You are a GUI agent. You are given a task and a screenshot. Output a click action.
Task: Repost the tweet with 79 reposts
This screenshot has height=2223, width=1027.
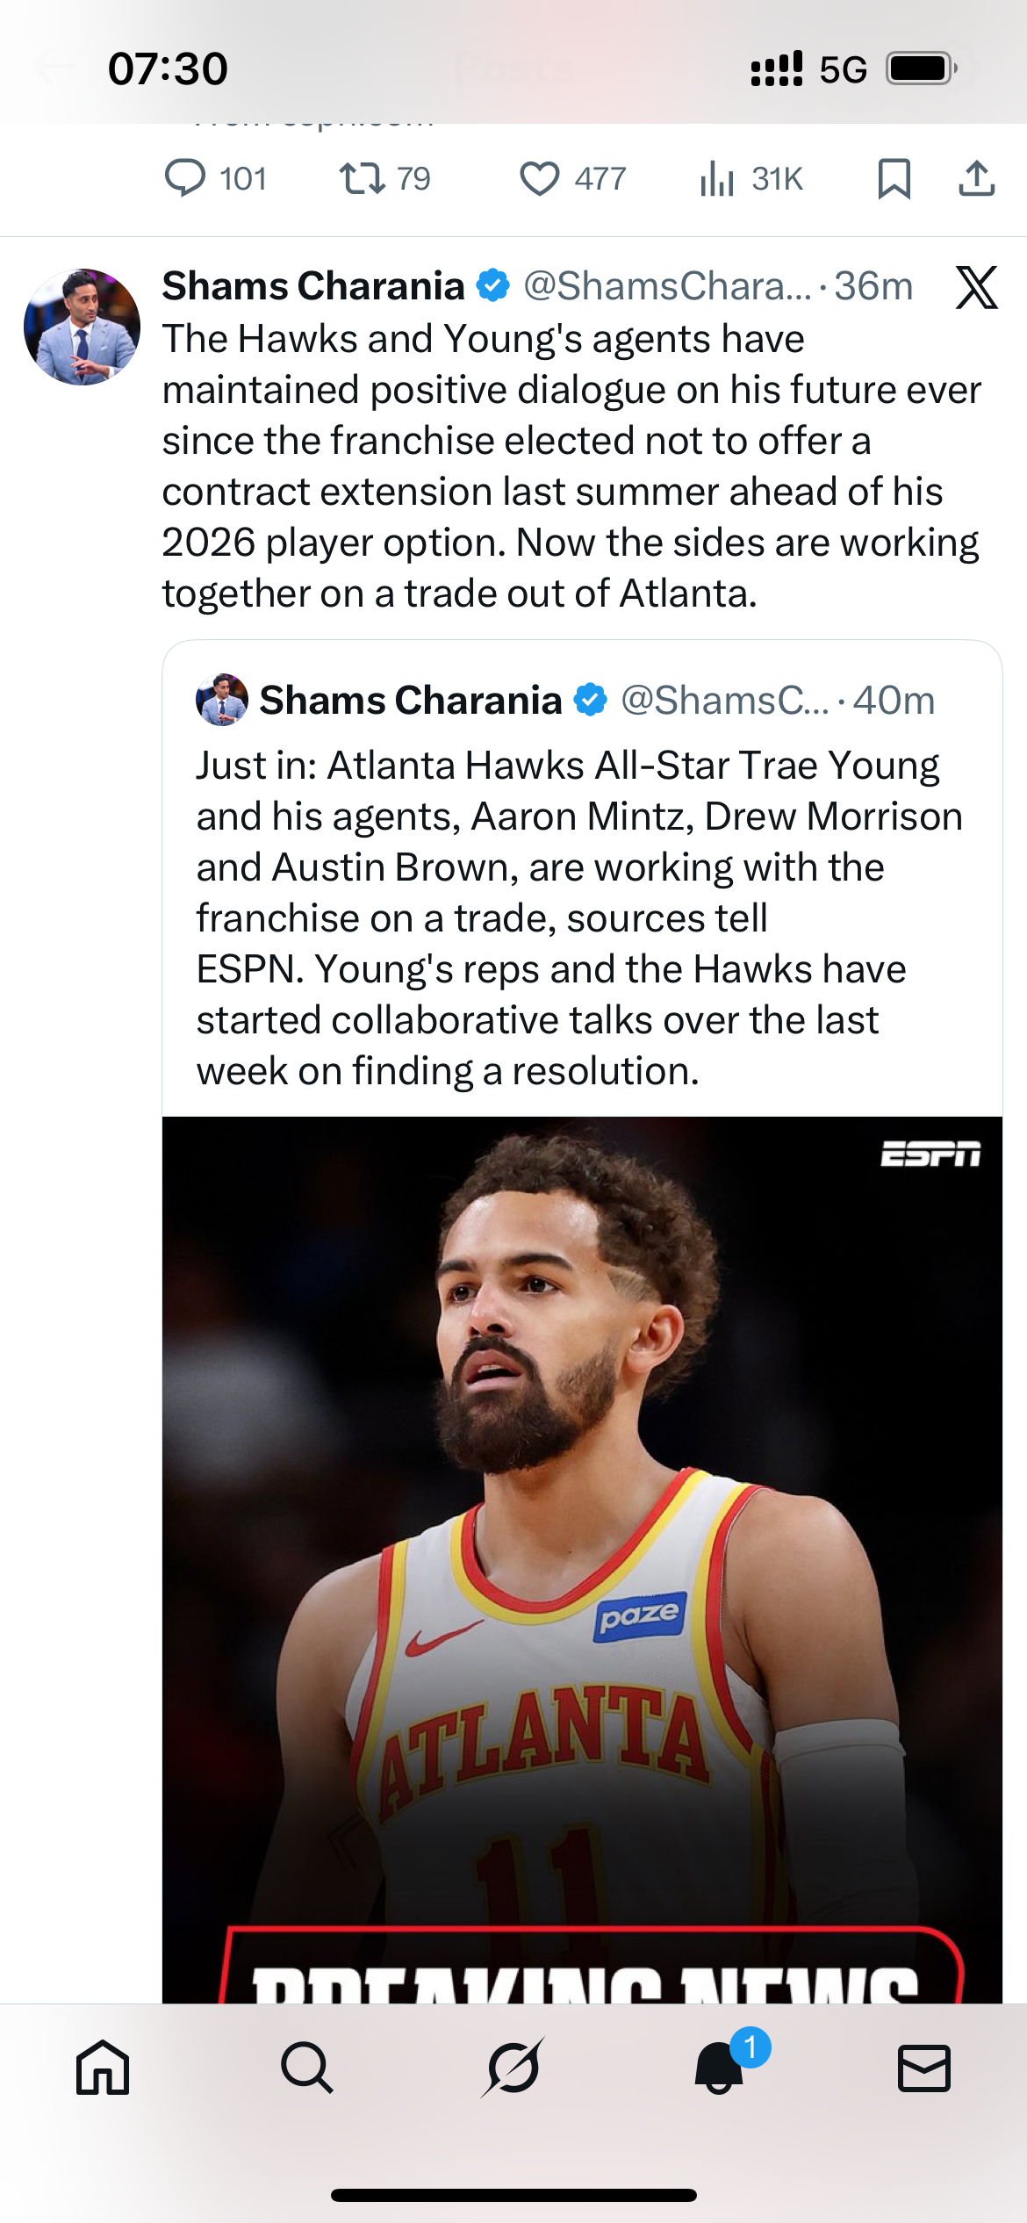pos(362,178)
